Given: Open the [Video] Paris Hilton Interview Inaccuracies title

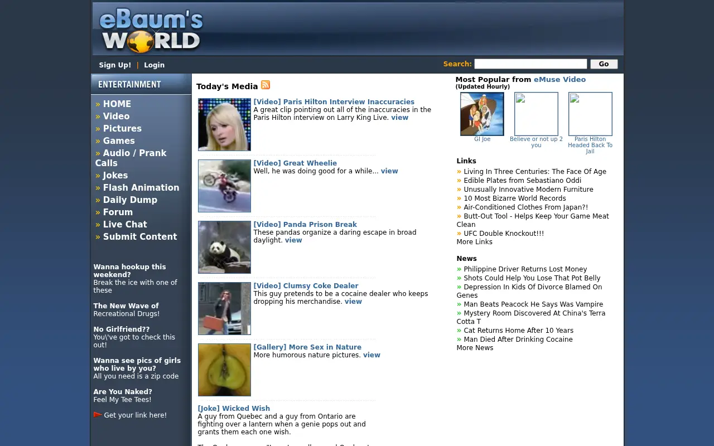Looking at the screenshot, I should [x=334, y=102].
